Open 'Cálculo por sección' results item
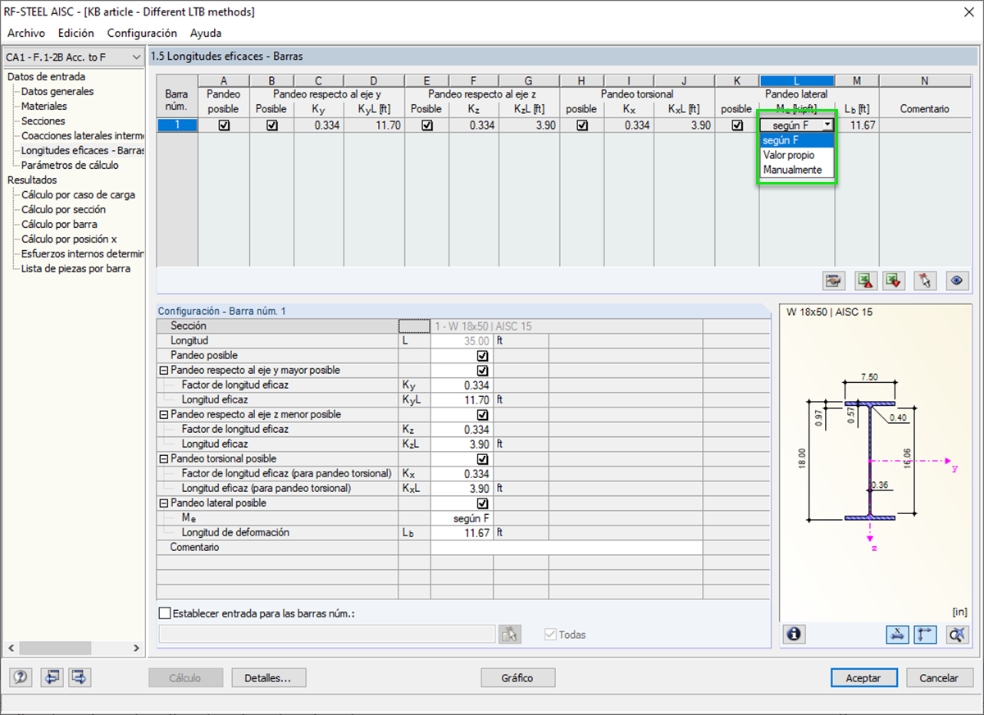Screen dimensions: 984x715 [x=64, y=210]
